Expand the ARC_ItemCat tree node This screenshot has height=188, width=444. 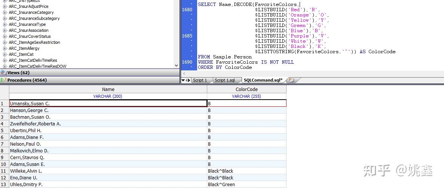[x=4, y=54]
